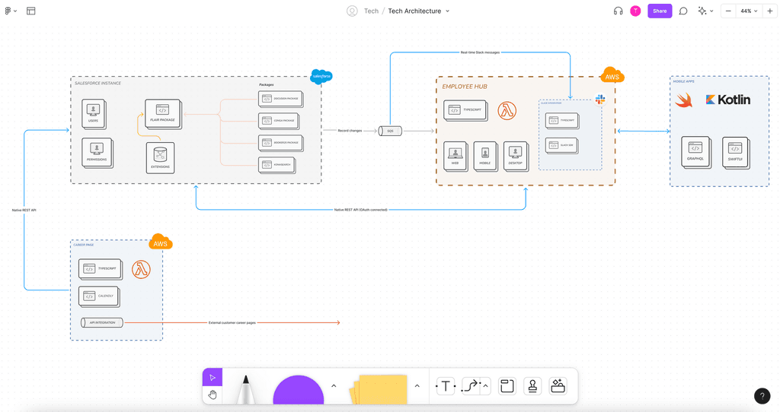
Task: Select the Text tool
Action: pyautogui.click(x=446, y=385)
